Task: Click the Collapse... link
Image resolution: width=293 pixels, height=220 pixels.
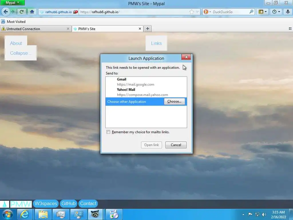Action: (21, 53)
